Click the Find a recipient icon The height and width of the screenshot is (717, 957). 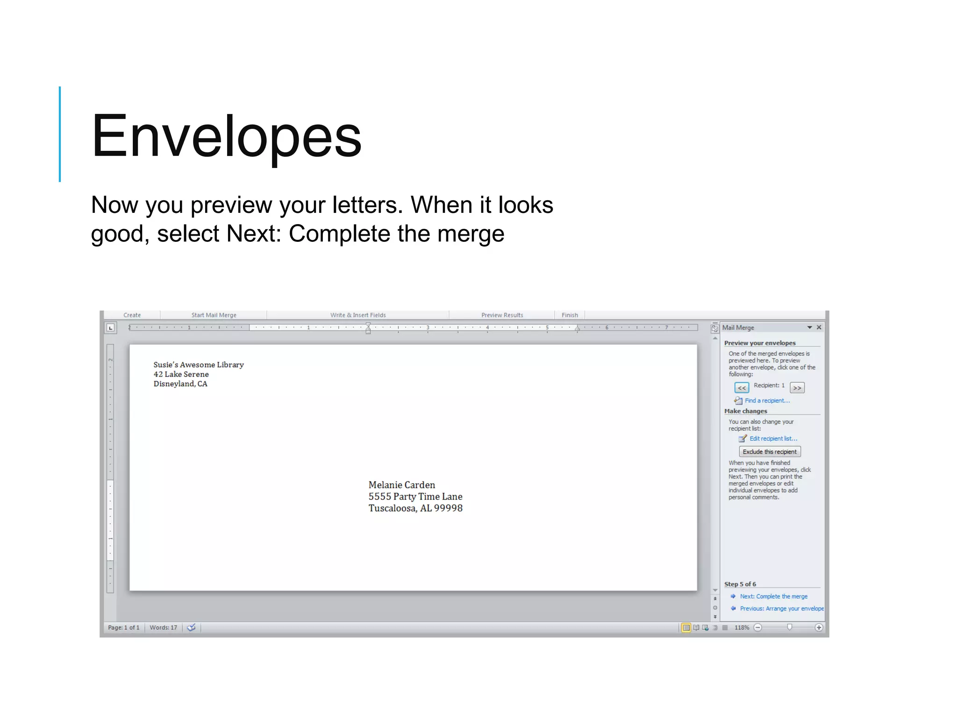click(x=738, y=401)
